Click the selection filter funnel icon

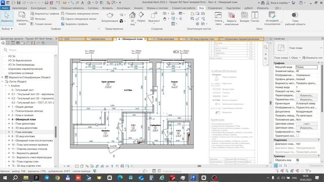(307, 171)
